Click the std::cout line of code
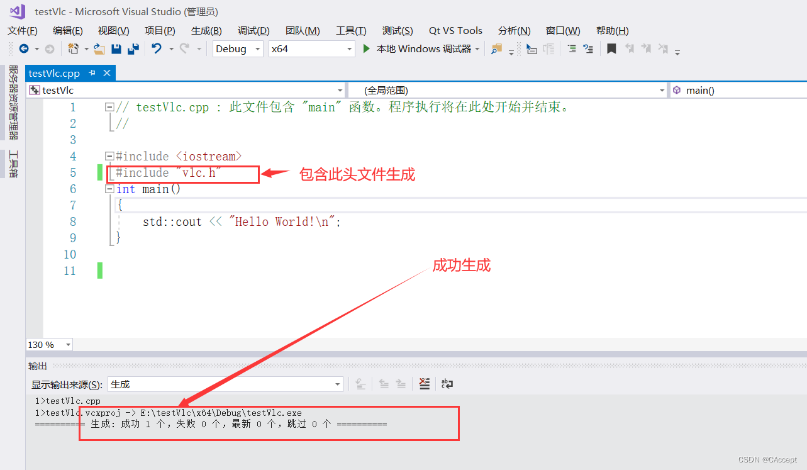The height and width of the screenshot is (470, 807). pos(242,221)
